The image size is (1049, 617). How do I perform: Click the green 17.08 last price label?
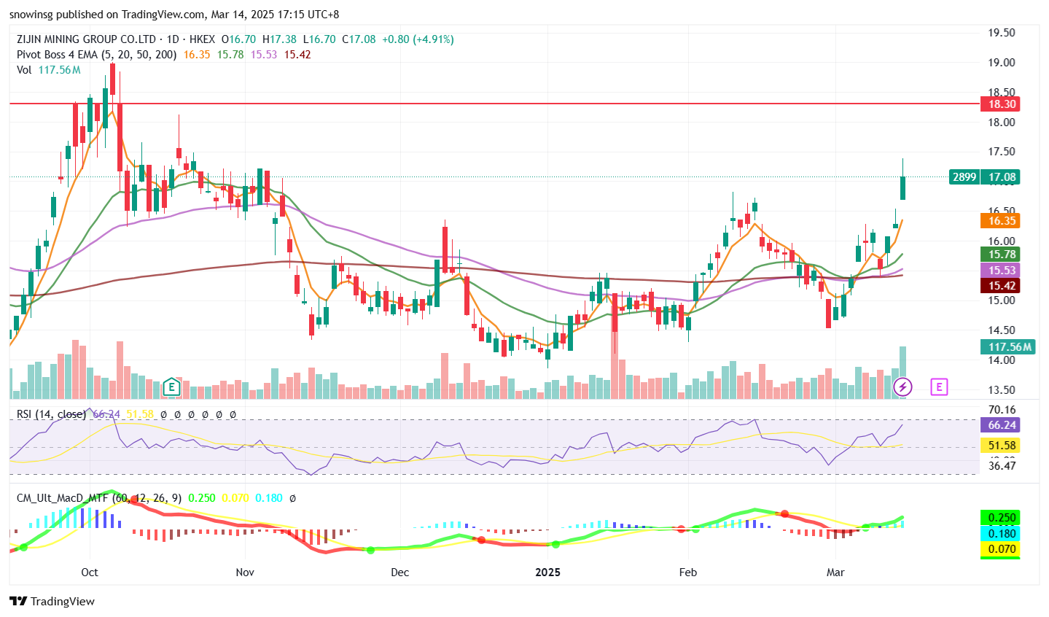pos(1002,177)
